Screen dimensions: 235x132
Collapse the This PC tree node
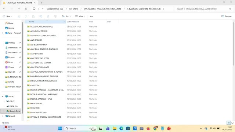tap(3, 96)
